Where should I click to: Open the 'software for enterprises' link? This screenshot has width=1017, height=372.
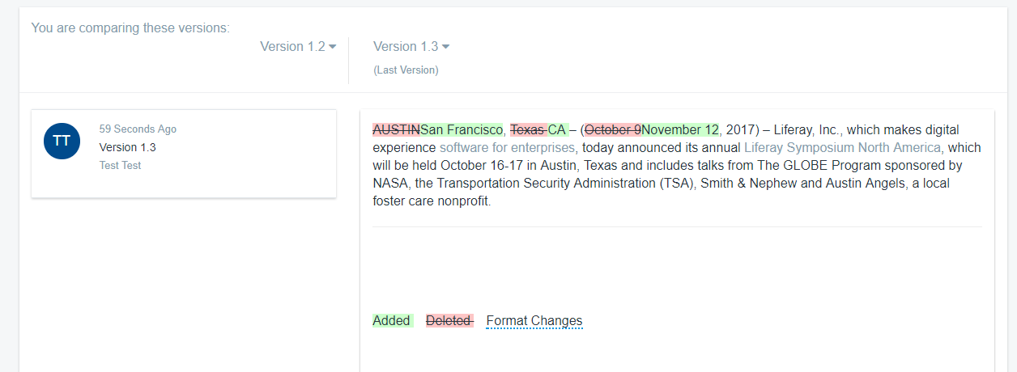(x=508, y=148)
